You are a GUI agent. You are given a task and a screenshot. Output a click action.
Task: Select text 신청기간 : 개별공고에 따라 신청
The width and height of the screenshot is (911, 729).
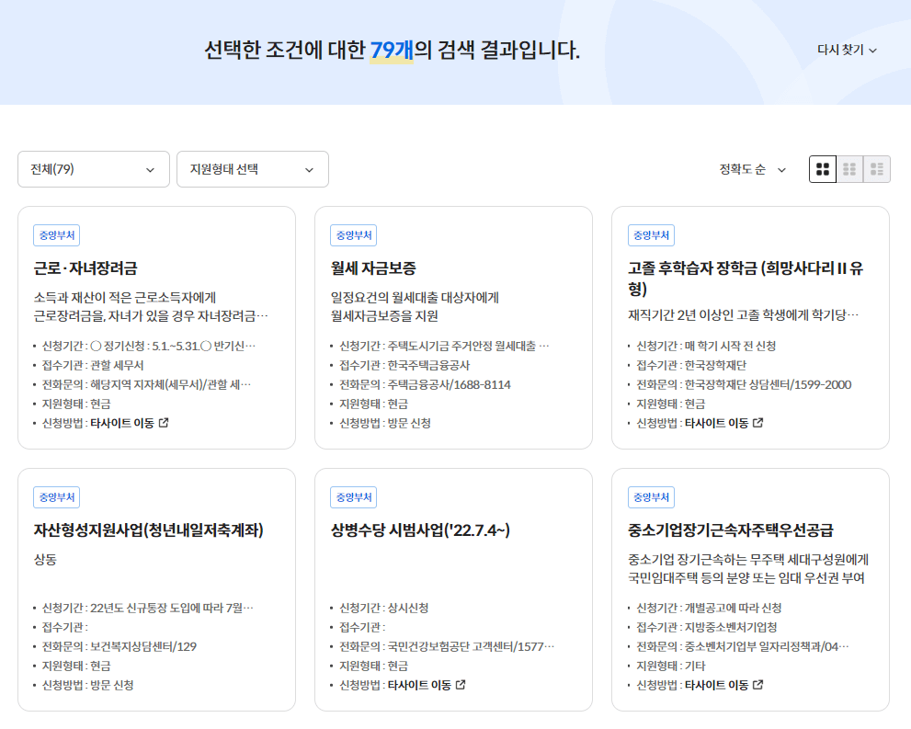point(709,609)
